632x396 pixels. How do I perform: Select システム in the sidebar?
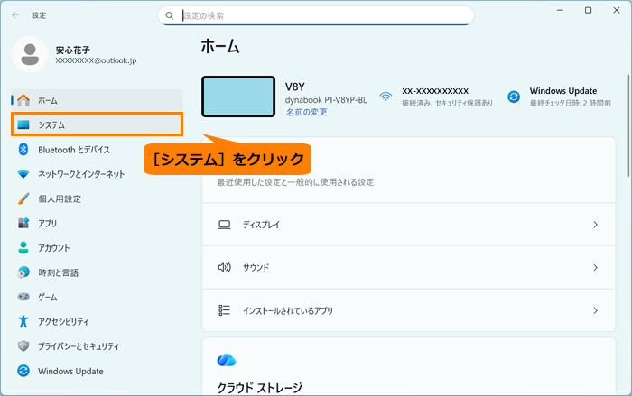click(x=98, y=124)
